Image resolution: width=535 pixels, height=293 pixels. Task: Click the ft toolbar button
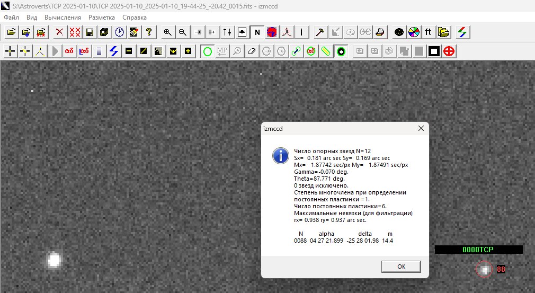(x=428, y=32)
